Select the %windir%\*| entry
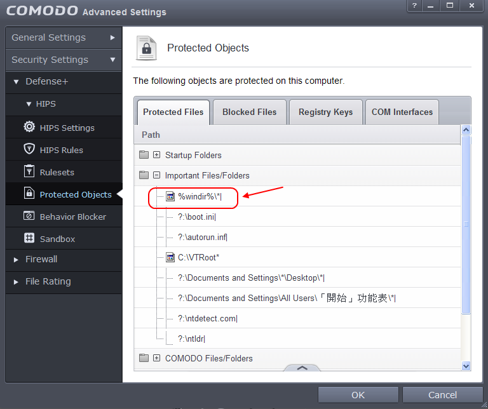488x409 pixels. pyautogui.click(x=297, y=196)
